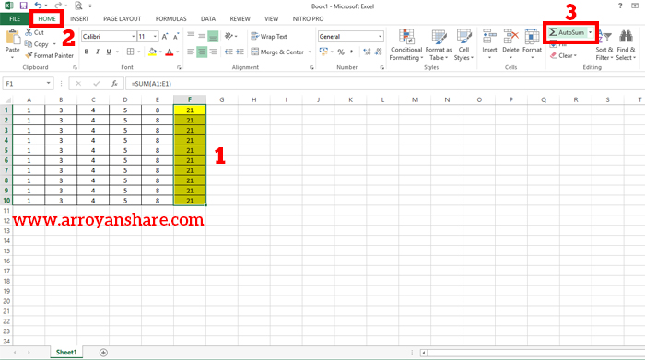Click Decrease Indent icon
645x360 pixels.
(x=229, y=52)
